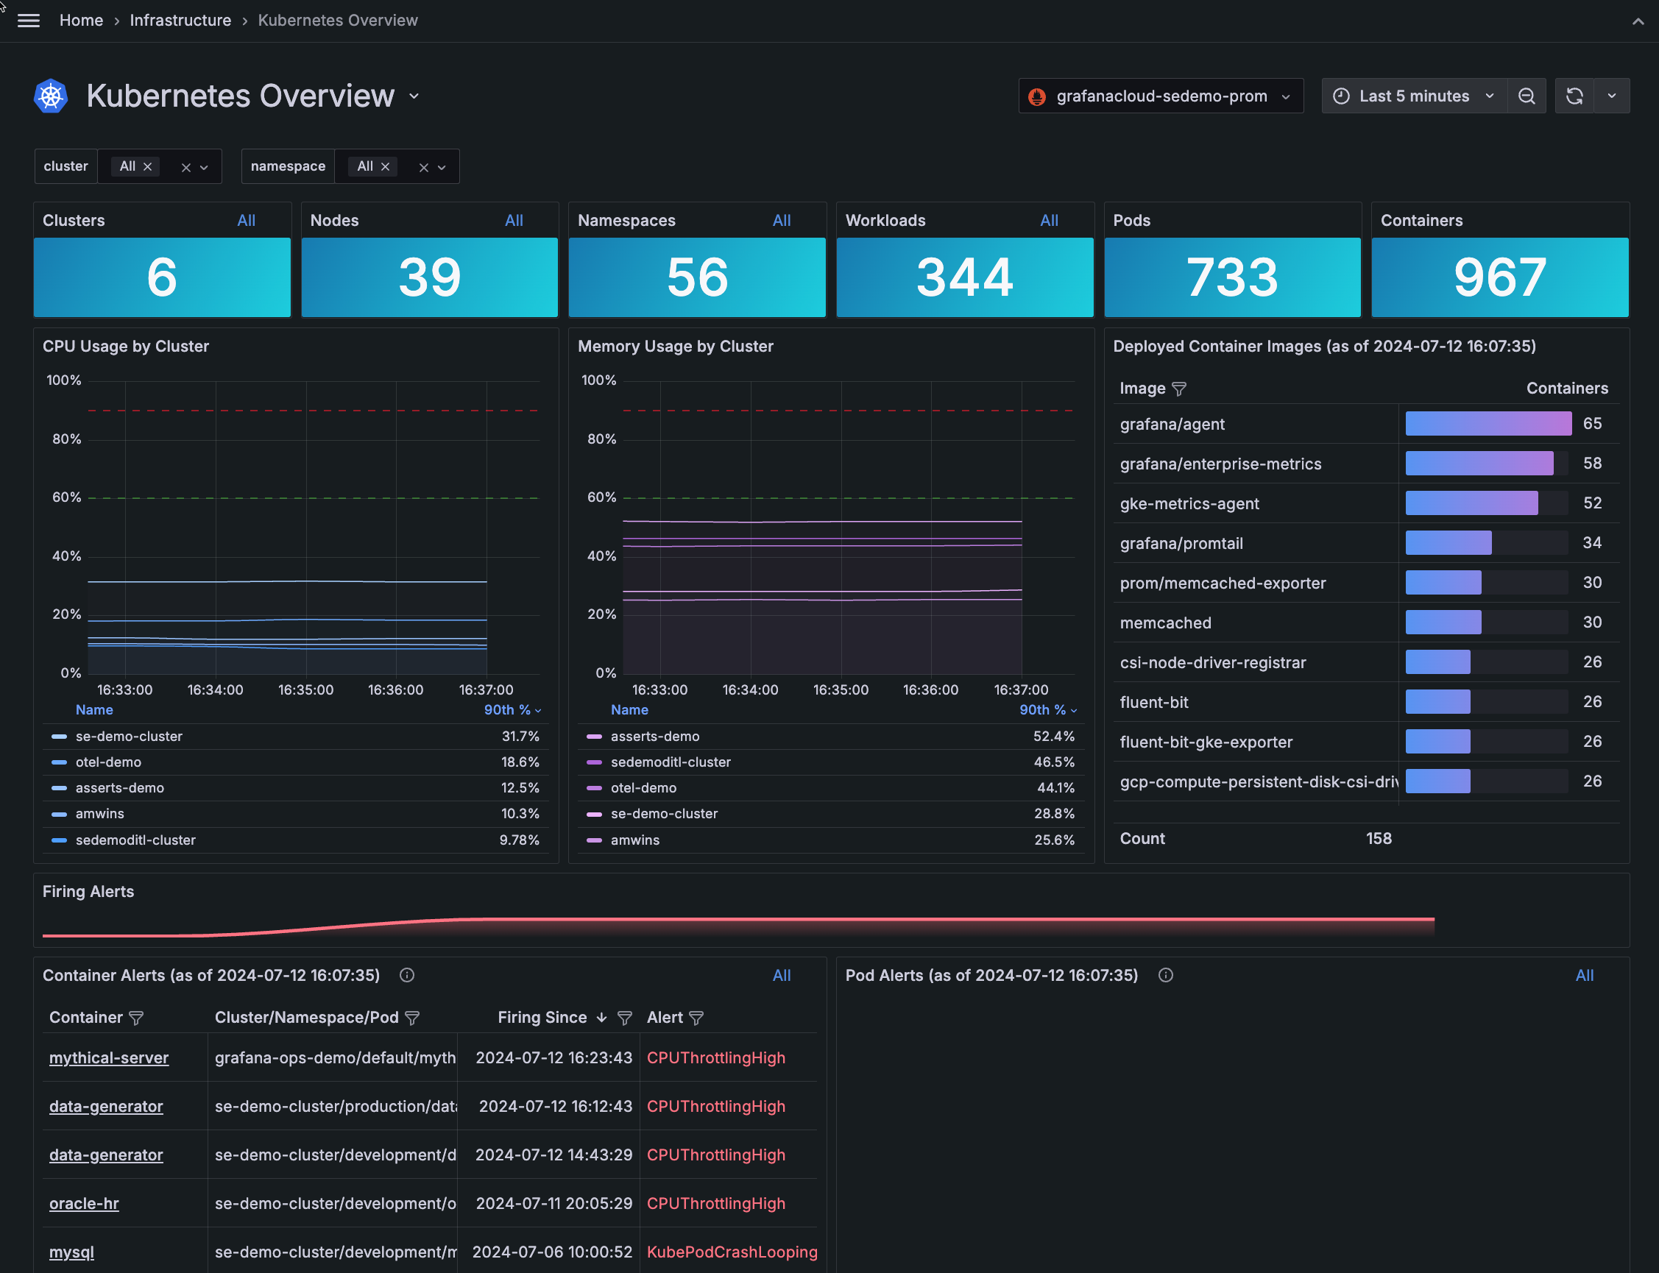Screen dimensions: 1659x1273
Task: Open the auto-refresh interval dropdown
Action: [1613, 96]
